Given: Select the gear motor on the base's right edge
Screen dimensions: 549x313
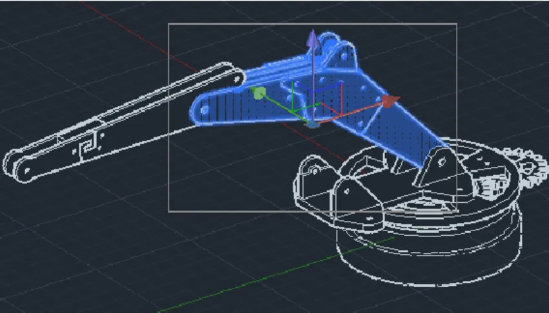Looking at the screenshot, I should pos(525,168).
